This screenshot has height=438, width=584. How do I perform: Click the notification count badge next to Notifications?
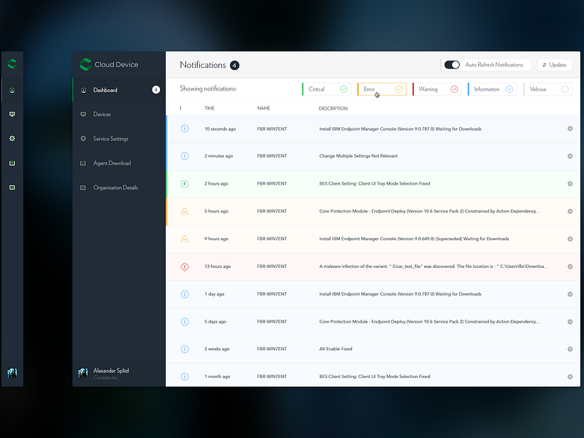click(234, 65)
